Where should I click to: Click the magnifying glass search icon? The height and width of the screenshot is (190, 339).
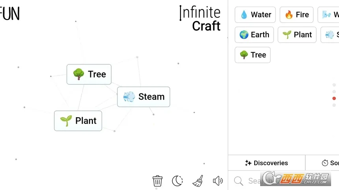tap(238, 181)
